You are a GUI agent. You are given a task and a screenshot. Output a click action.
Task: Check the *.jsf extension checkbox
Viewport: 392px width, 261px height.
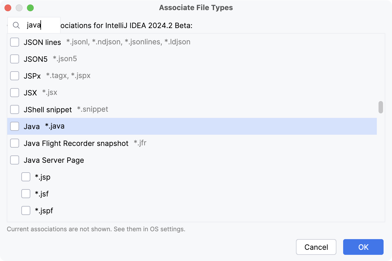26,194
